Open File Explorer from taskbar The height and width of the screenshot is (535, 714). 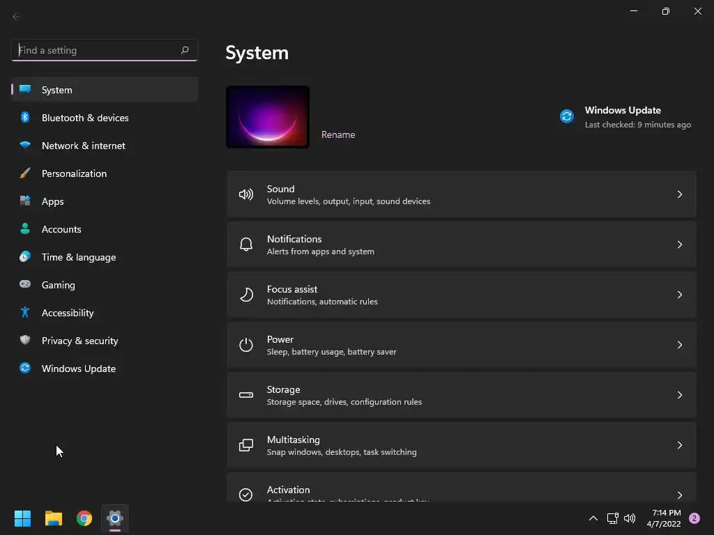54,518
